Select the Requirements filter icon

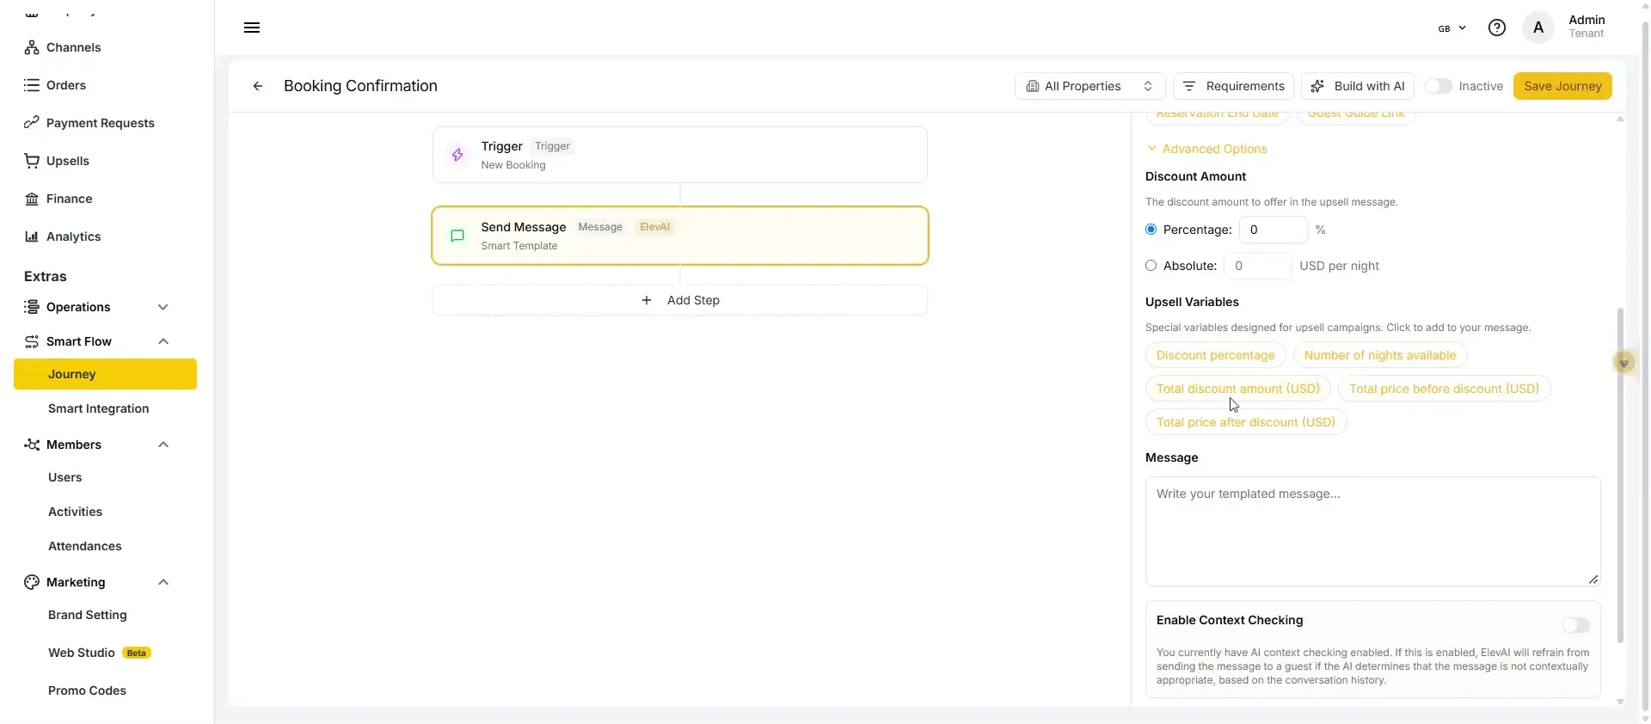1189,86
